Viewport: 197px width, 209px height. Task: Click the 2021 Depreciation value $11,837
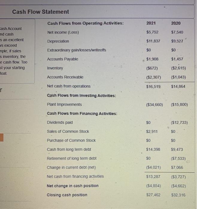click(153, 41)
